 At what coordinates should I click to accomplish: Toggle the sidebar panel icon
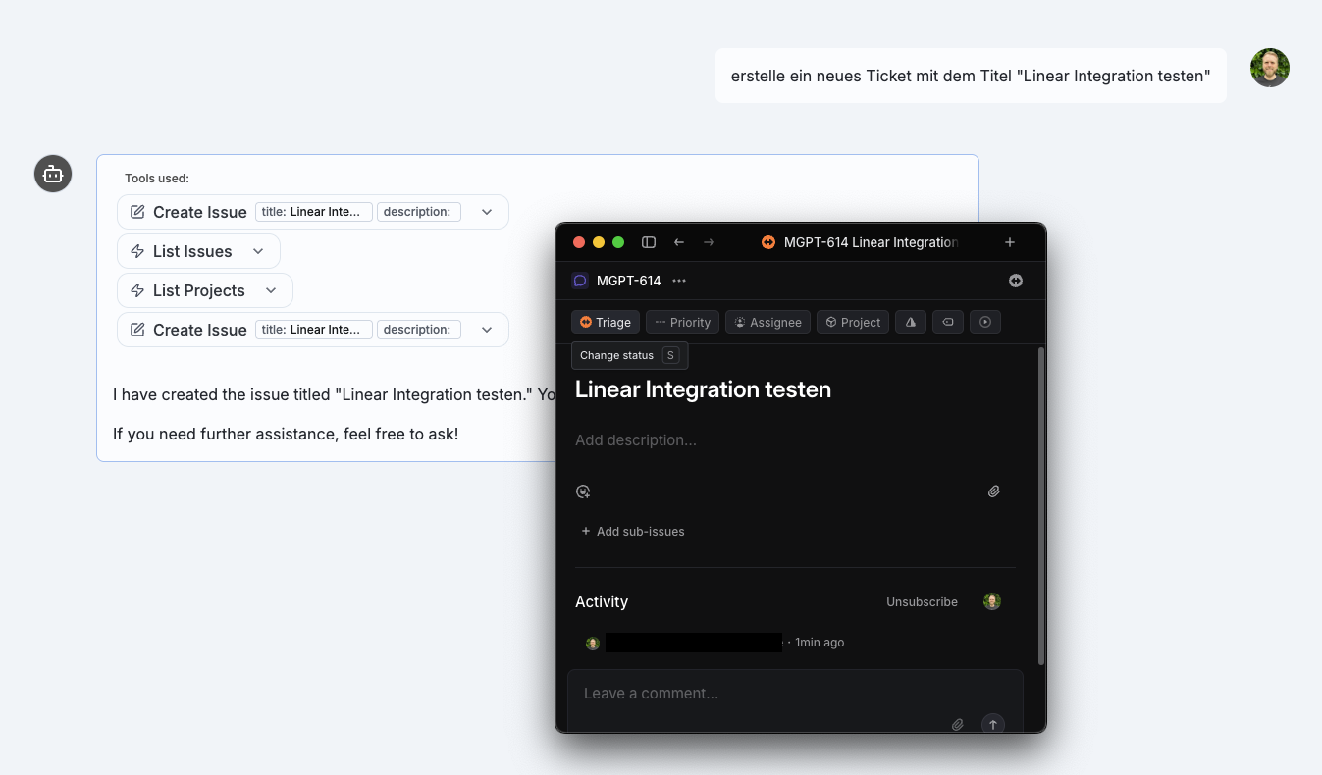point(649,242)
